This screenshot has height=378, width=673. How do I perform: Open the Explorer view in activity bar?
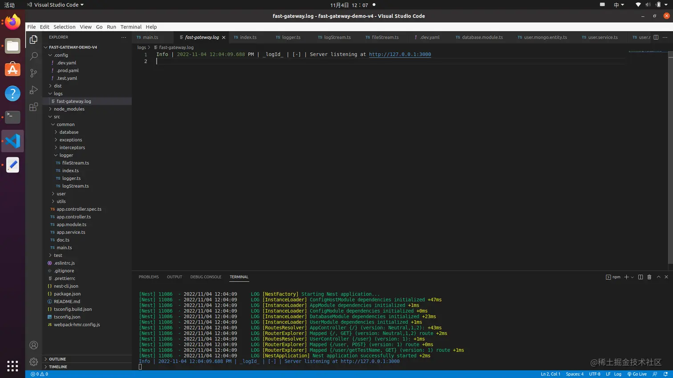click(33, 40)
